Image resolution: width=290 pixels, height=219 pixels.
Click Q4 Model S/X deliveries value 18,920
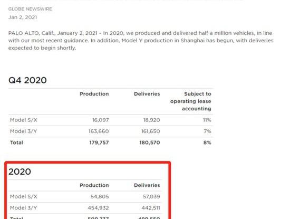151,120
